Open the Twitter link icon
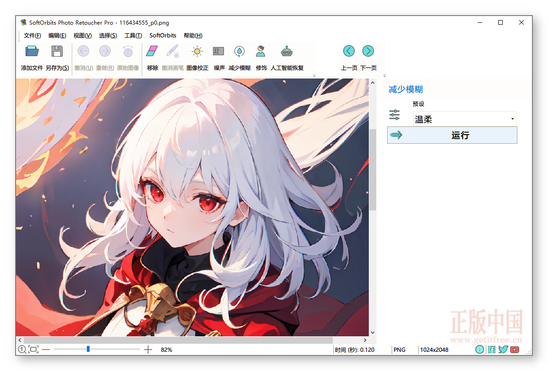 (x=503, y=350)
